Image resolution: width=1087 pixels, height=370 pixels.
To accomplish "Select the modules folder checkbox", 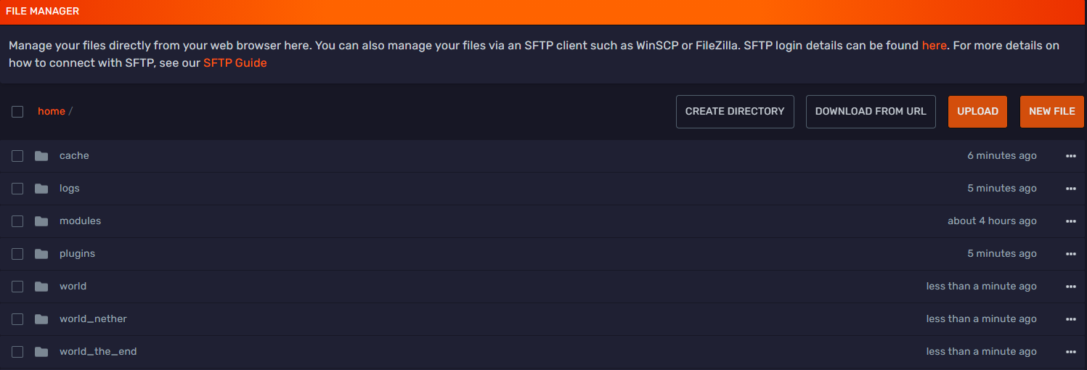I will 17,221.
